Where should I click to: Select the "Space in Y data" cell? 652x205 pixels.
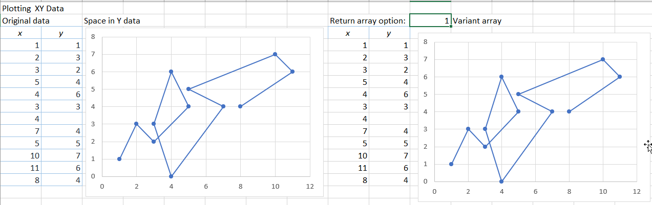(112, 21)
